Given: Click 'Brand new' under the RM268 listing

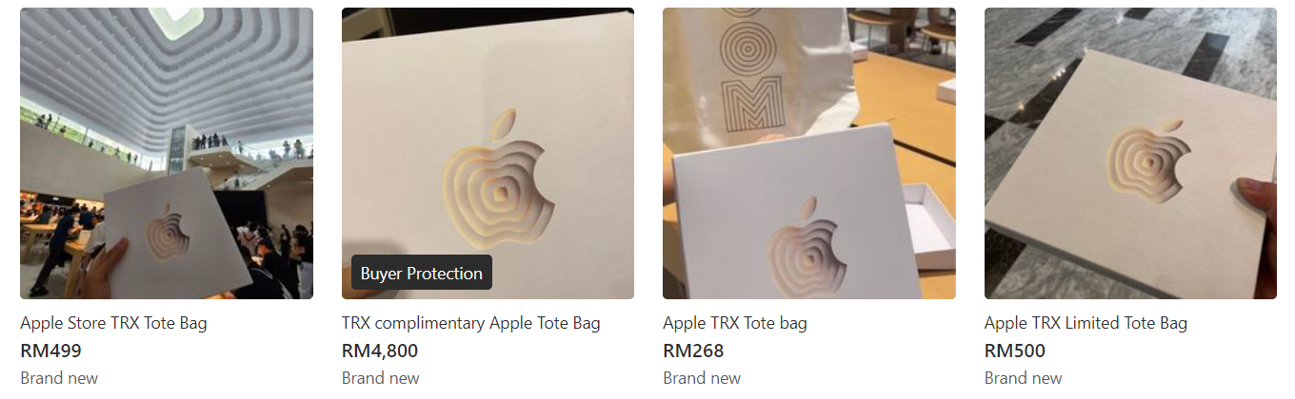Looking at the screenshot, I should (702, 378).
